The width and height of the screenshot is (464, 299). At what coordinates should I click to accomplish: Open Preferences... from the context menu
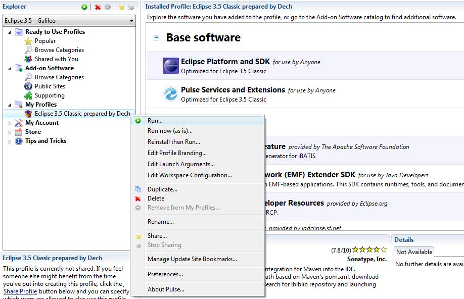click(x=198, y=274)
